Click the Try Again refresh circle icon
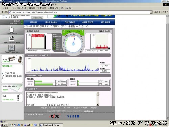The width and height of the screenshot is (169, 127). point(64,31)
